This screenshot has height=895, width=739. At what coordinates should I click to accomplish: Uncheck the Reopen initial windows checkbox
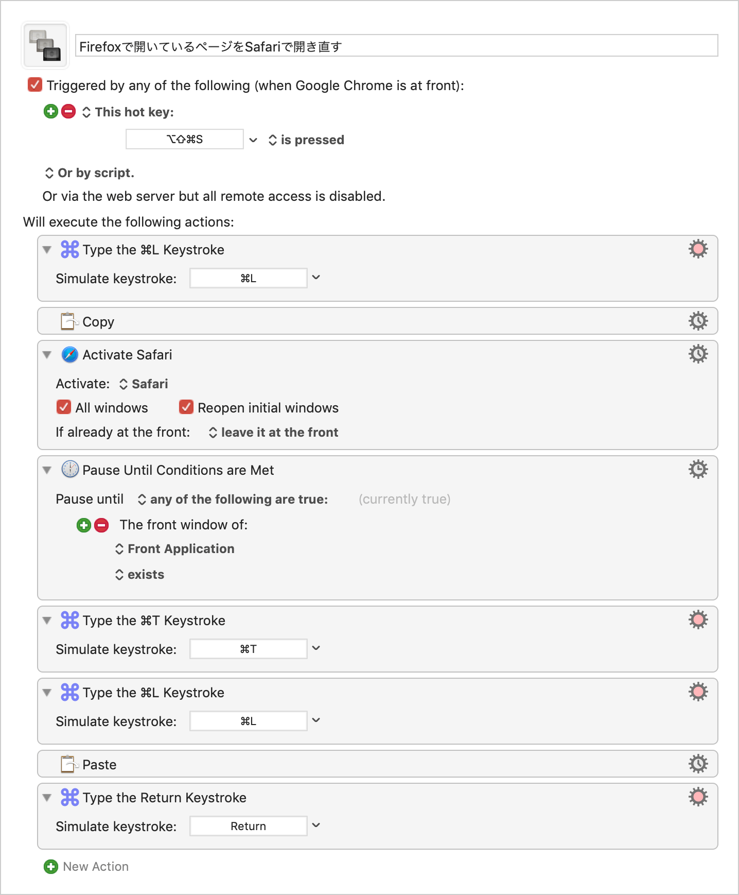[186, 407]
